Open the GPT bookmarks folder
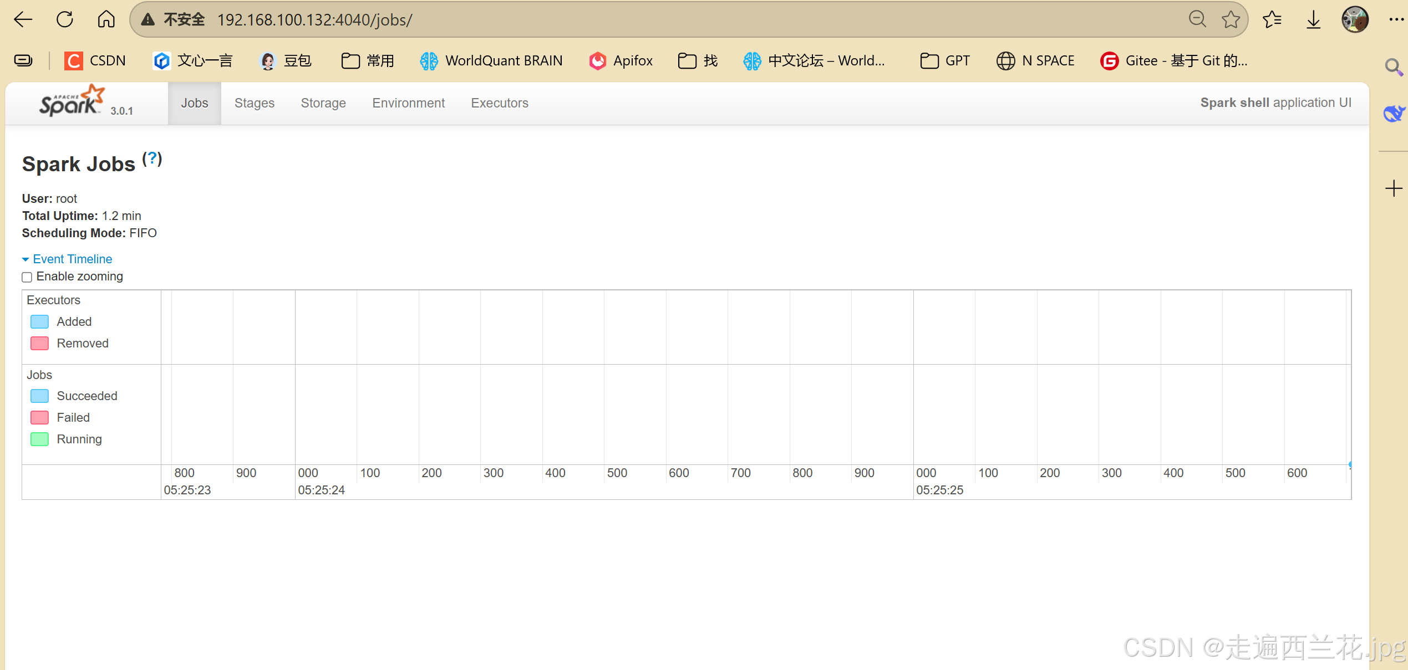The height and width of the screenshot is (670, 1408). click(945, 60)
